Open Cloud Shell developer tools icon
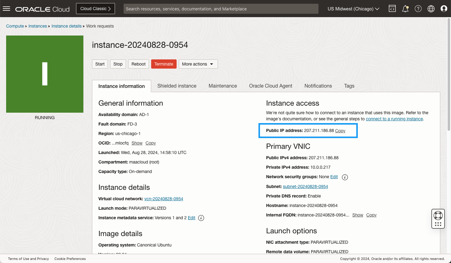Viewport: 451px width, 263px height. click(392, 9)
